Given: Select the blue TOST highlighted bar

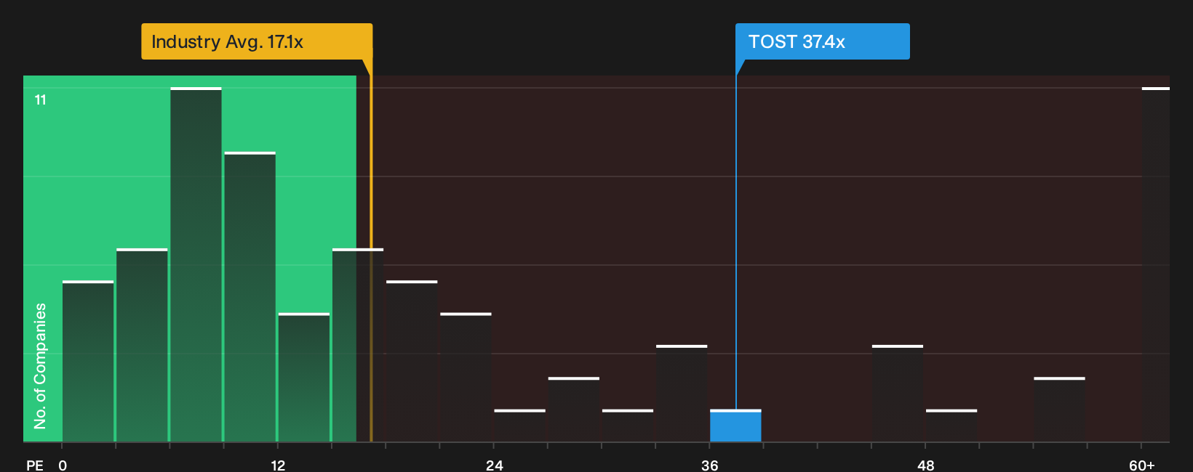Looking at the screenshot, I should click(735, 426).
